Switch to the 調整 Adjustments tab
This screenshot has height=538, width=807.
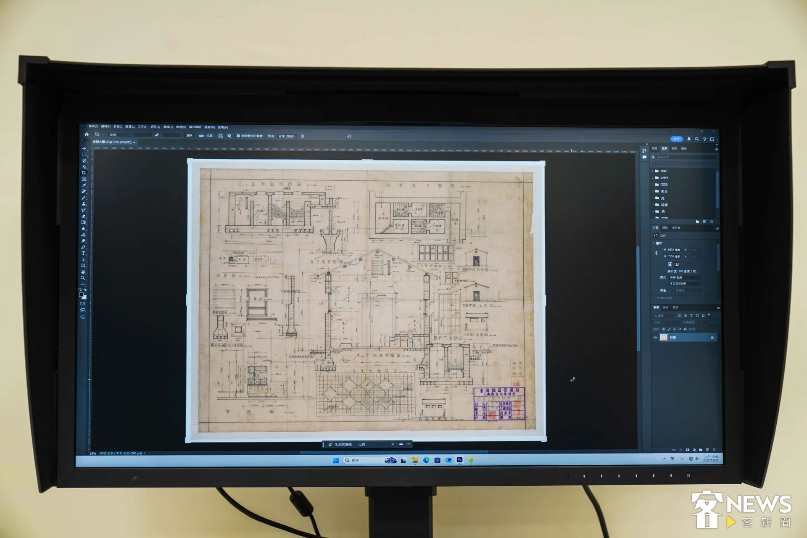665,228
